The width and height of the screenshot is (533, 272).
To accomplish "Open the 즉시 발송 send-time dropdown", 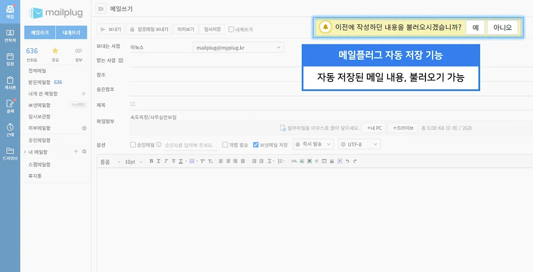I will tap(313, 144).
